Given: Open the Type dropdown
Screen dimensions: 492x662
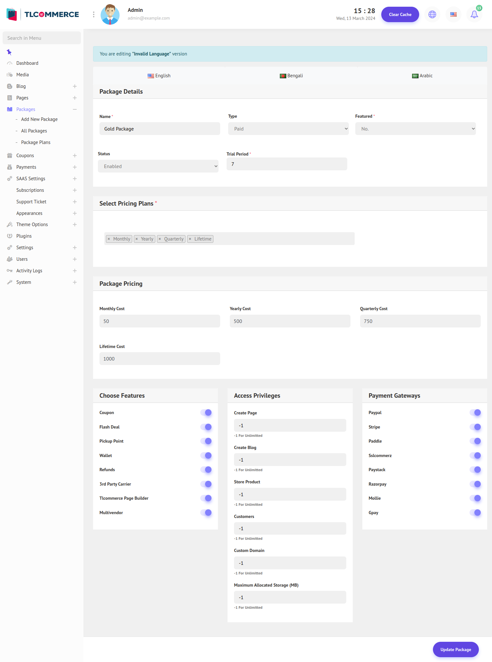Looking at the screenshot, I should click(x=288, y=129).
